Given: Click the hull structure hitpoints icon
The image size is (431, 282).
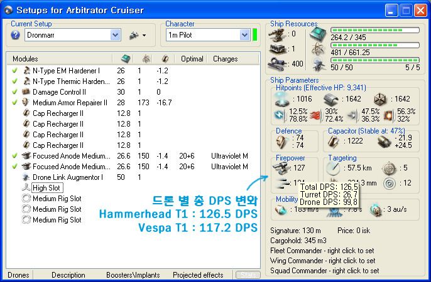Looking at the screenshot, I should (381, 99).
